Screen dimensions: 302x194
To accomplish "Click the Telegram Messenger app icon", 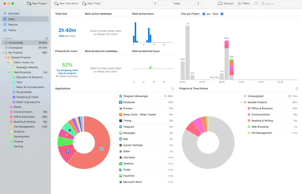I will click(121, 96).
